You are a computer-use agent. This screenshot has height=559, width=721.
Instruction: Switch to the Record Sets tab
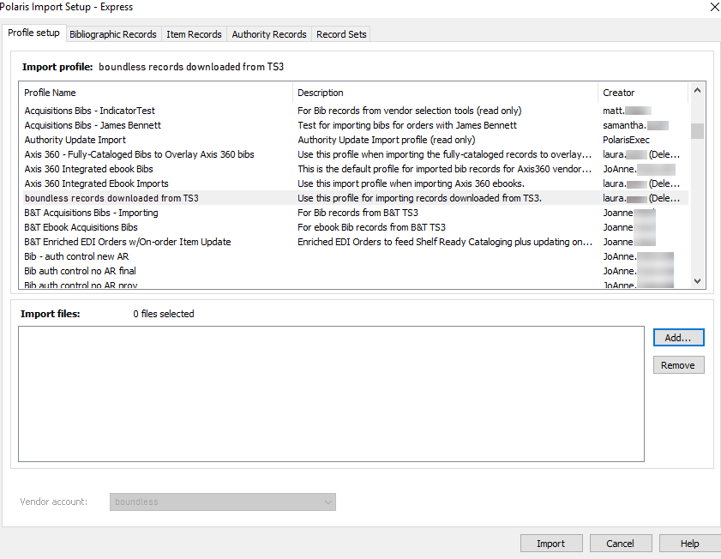pos(341,34)
